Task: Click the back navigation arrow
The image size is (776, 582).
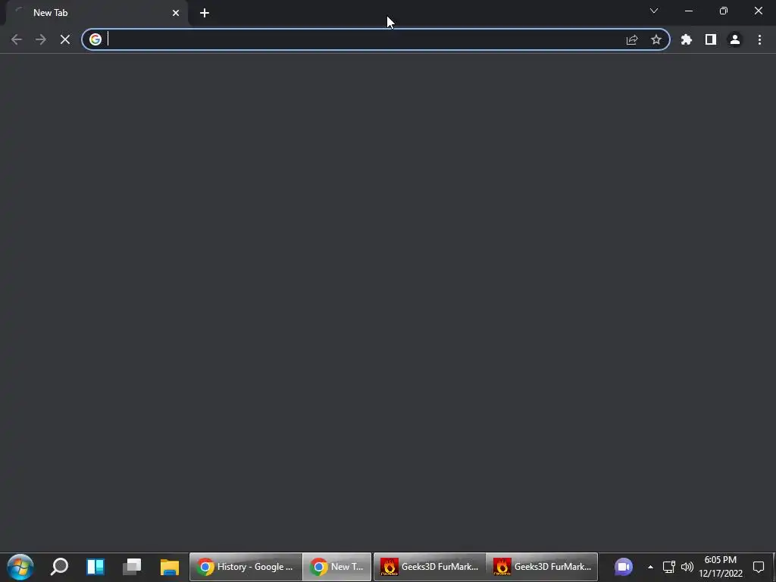Action: click(x=17, y=39)
